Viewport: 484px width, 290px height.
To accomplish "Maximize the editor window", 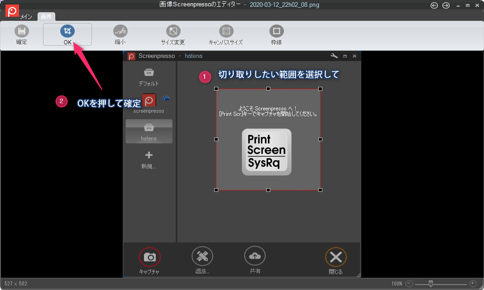I will pyautogui.click(x=468, y=5).
